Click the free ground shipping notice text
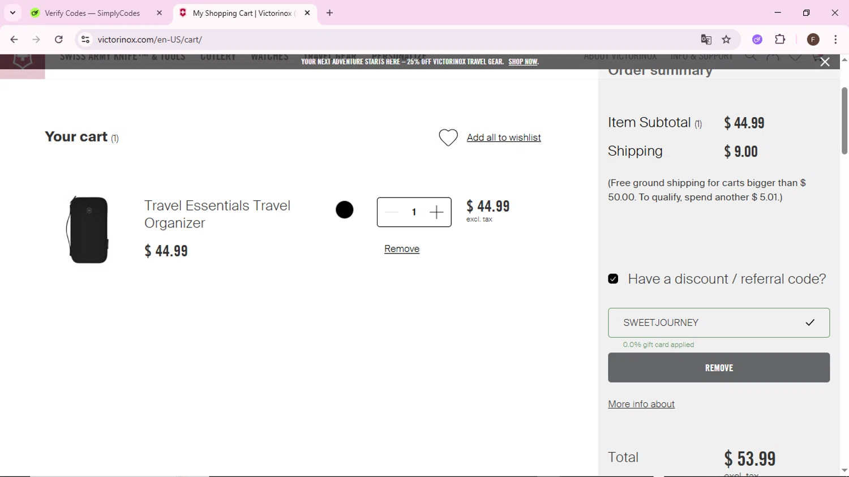Image resolution: width=849 pixels, height=477 pixels. (707, 190)
